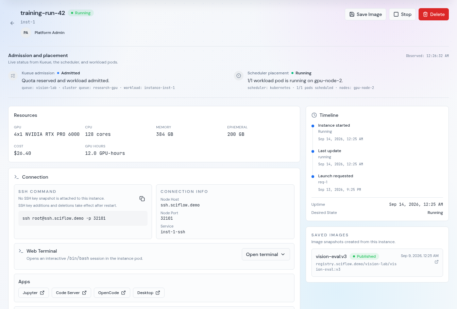
Task: Click the service value inst-1-ssh
Action: click(173, 232)
